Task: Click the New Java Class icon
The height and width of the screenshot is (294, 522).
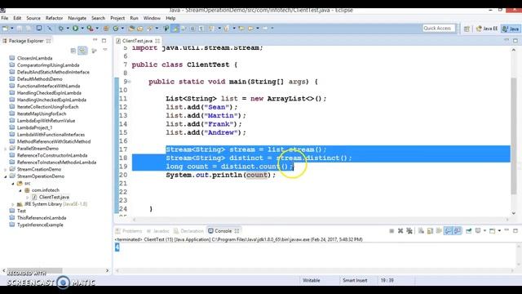Action: pyautogui.click(x=116, y=29)
